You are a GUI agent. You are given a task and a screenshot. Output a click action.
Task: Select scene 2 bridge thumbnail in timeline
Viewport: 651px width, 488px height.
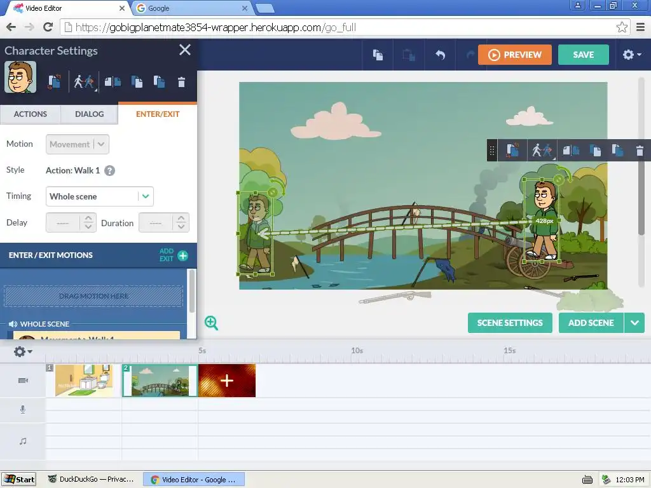tap(160, 381)
